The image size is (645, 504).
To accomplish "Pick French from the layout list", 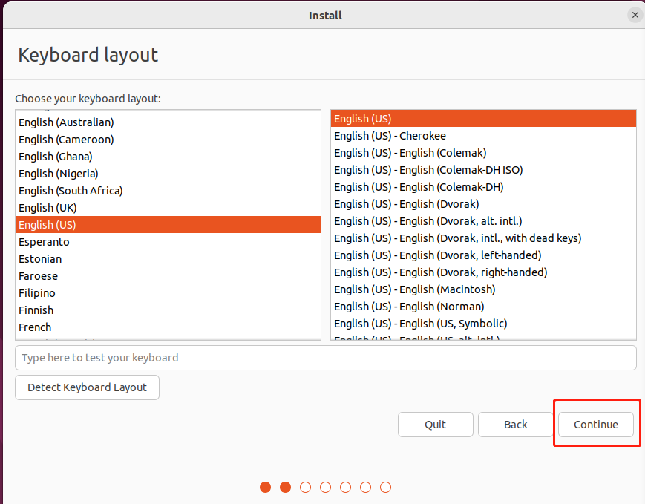I will coord(35,327).
